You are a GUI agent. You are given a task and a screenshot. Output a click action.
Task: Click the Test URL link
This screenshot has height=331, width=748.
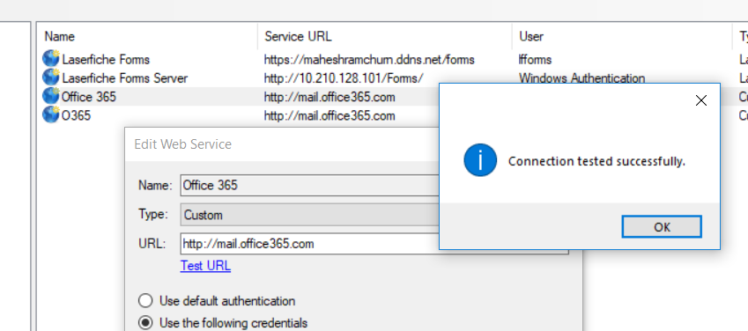click(205, 266)
